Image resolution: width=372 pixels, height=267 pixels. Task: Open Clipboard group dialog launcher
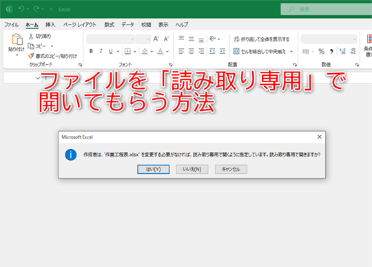[x=80, y=65]
